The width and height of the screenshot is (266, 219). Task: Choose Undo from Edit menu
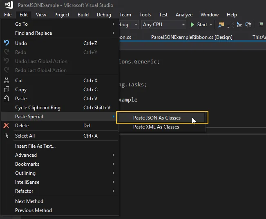point(59,43)
